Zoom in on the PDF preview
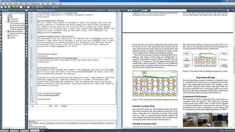235x132 pixels. (x=137, y=10)
